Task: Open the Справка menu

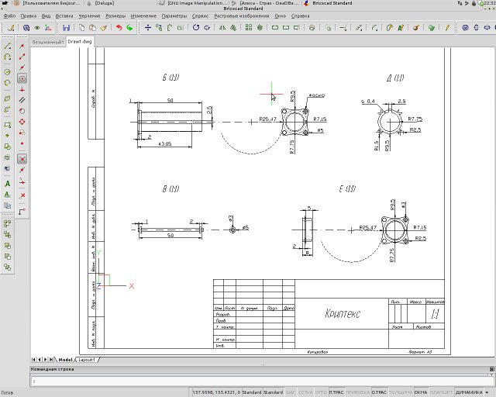Action: click(x=300, y=16)
